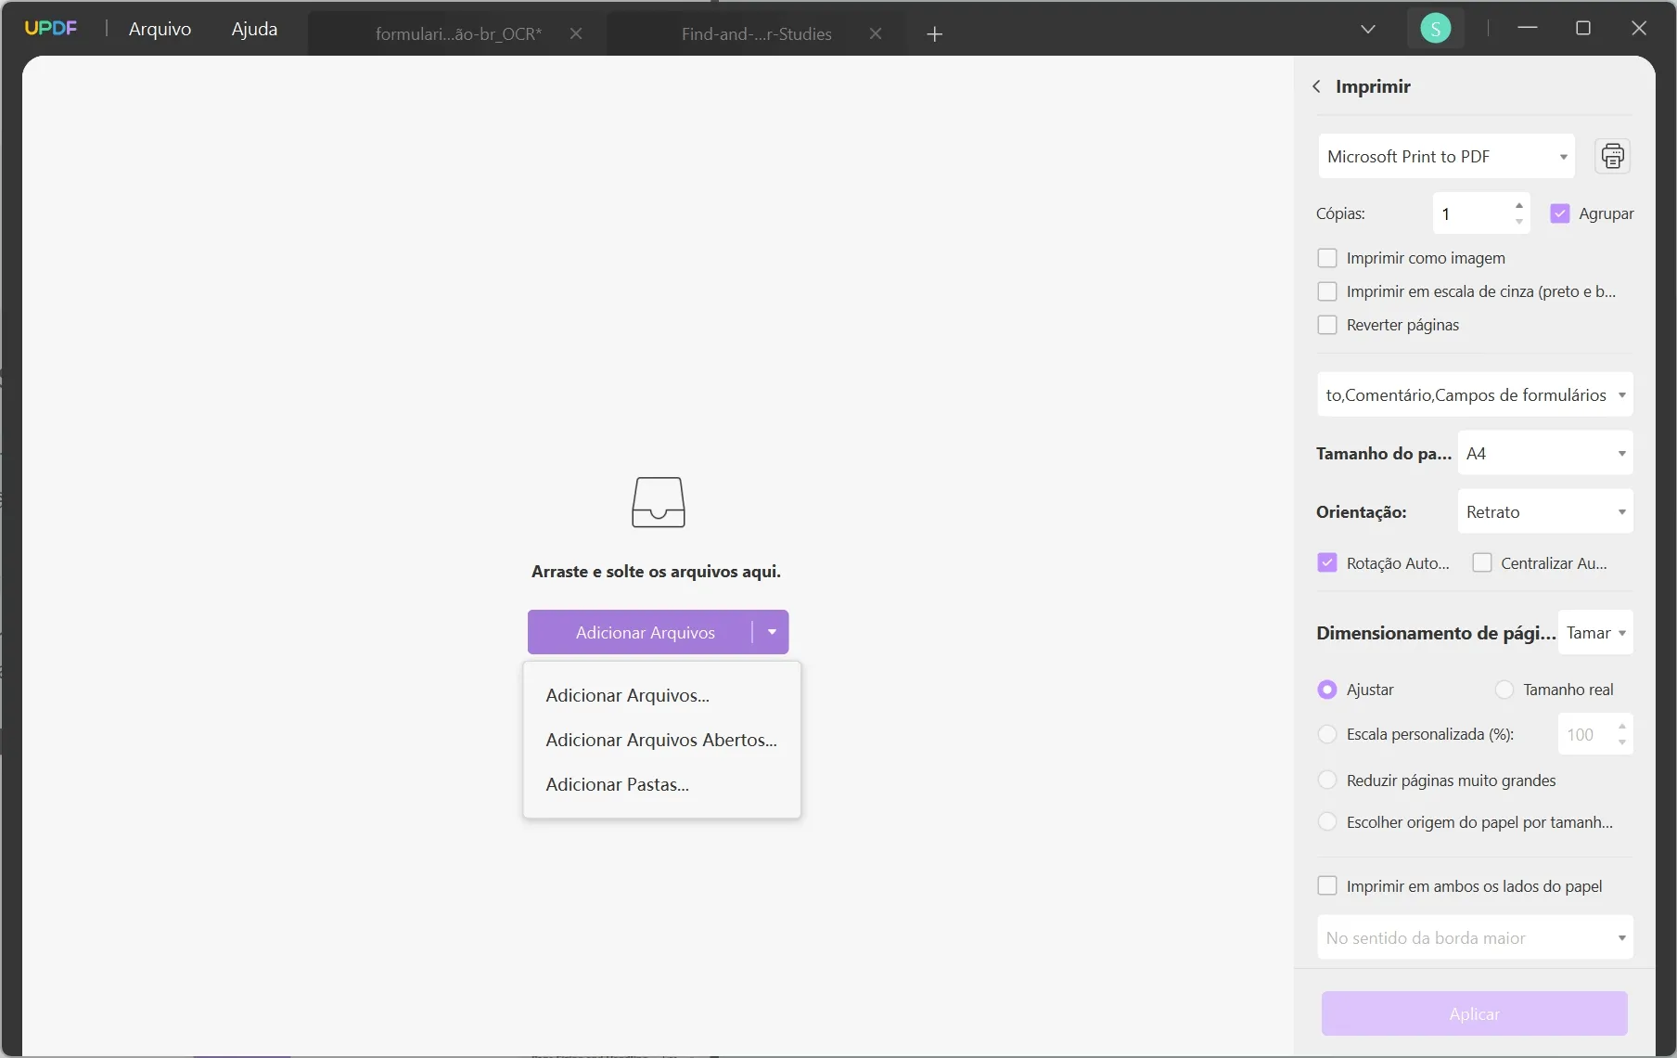Click the Aplicar button
Screen dimensions: 1677x1058
[x=1474, y=1013]
